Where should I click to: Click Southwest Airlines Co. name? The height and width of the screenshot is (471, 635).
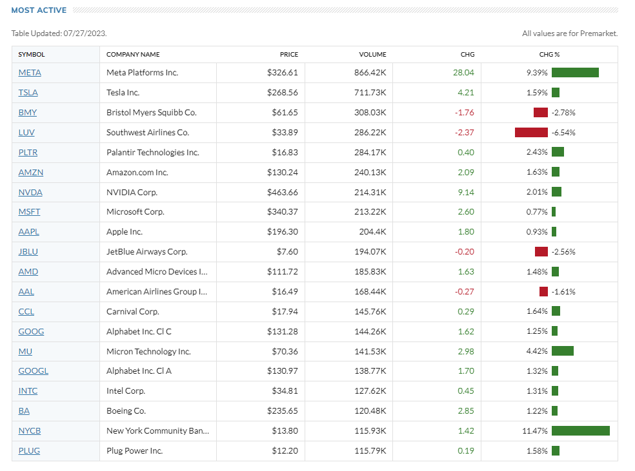click(x=148, y=133)
